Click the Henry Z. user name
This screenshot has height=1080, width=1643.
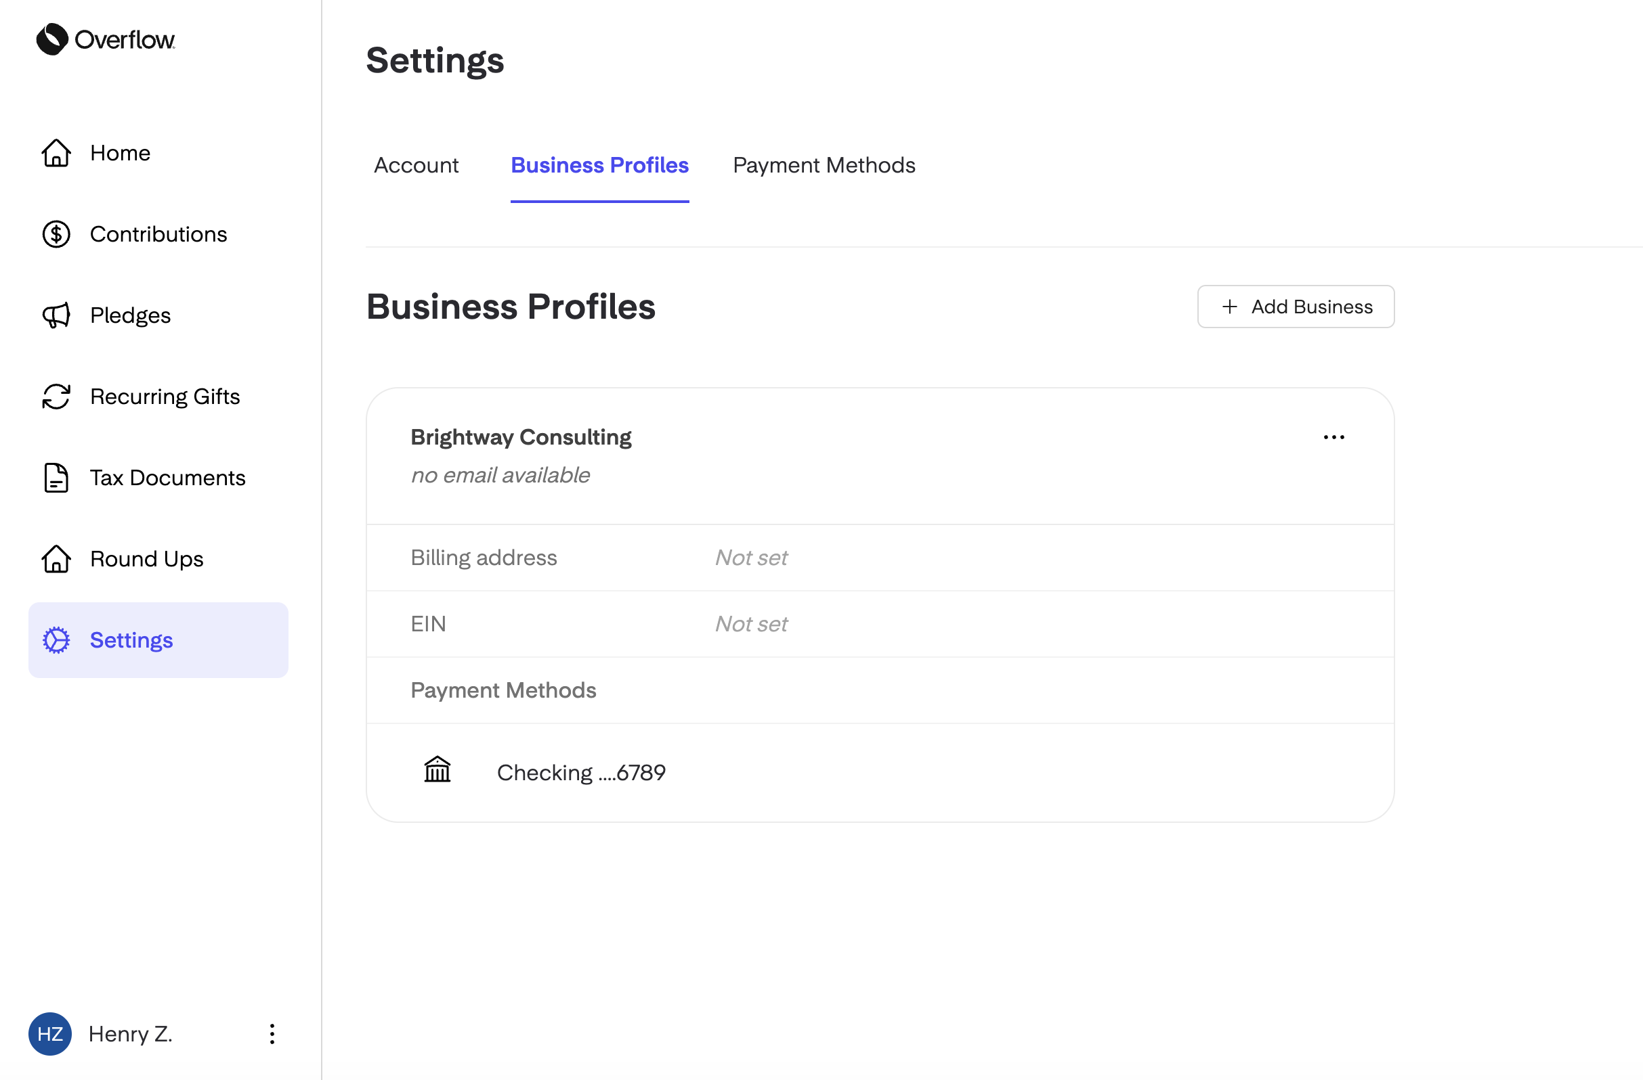[x=131, y=1033]
